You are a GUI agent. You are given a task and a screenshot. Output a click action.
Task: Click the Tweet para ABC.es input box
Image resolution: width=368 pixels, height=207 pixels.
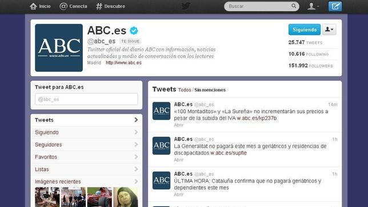coord(86,99)
